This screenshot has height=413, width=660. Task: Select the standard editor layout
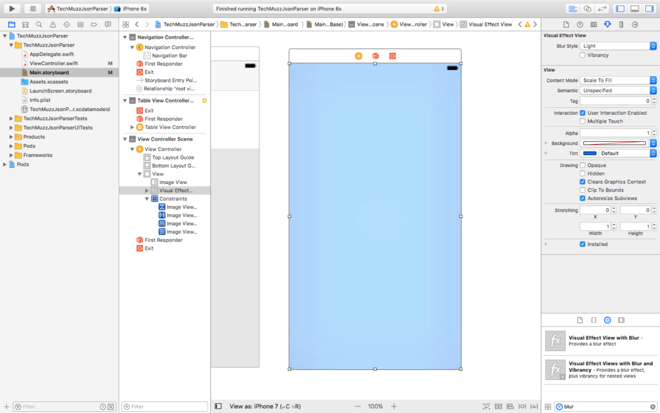point(573,8)
